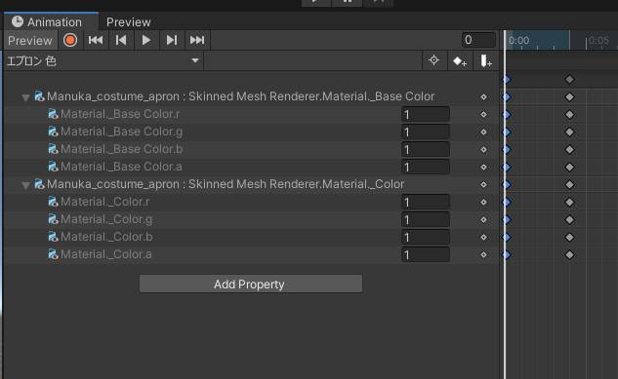Select the Material._Color.g row
Viewport: 618px width, 379px height.
(250, 219)
